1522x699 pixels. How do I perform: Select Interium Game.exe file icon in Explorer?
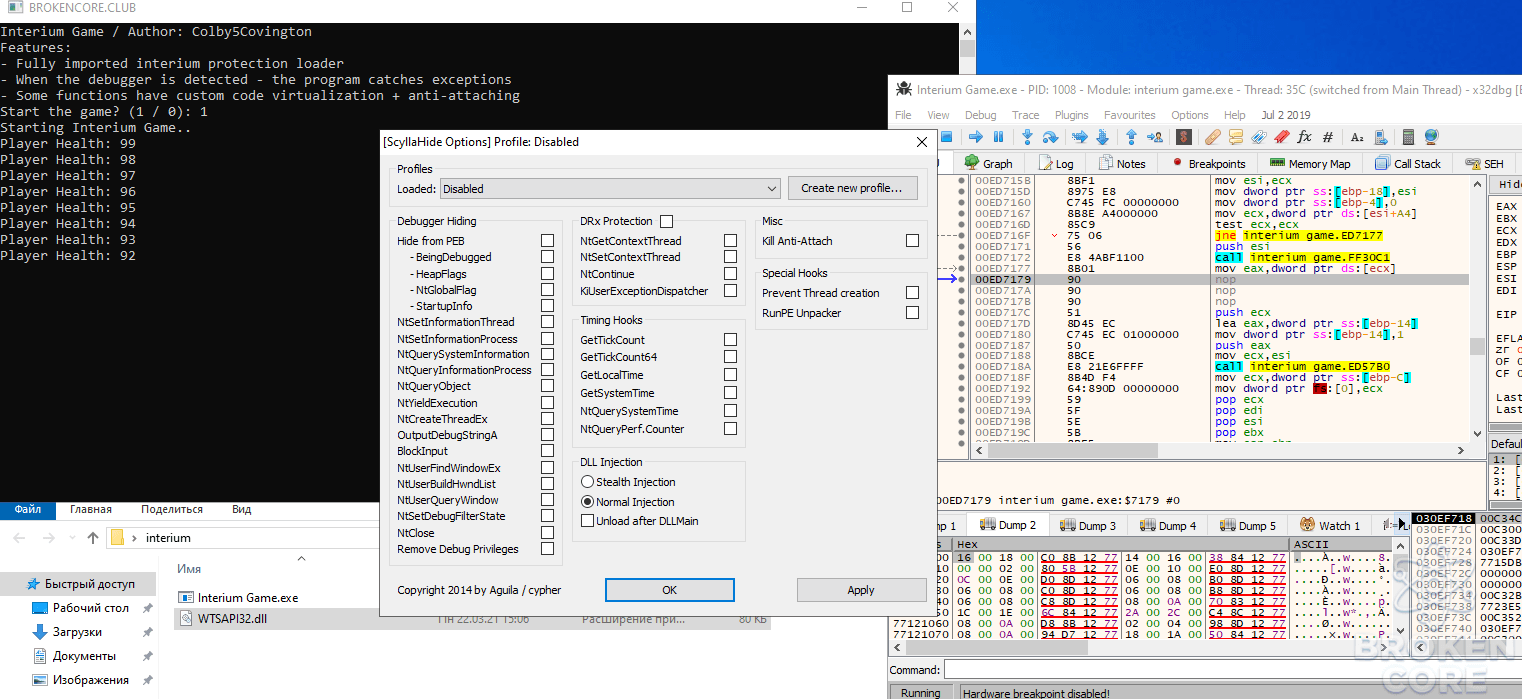187,598
